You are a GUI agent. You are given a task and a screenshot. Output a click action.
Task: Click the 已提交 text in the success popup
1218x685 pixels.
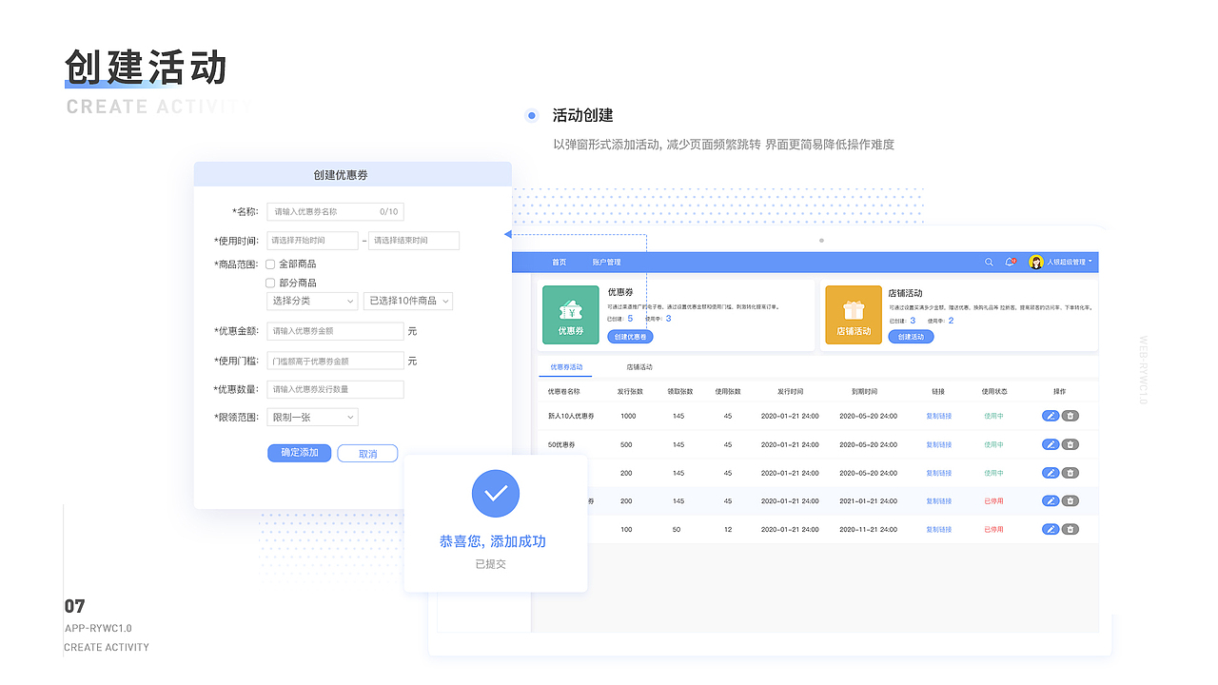coord(491,564)
